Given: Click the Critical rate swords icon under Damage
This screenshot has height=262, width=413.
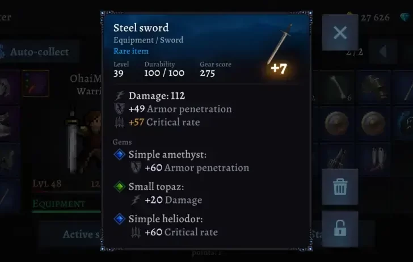Looking at the screenshot, I should point(119,122).
